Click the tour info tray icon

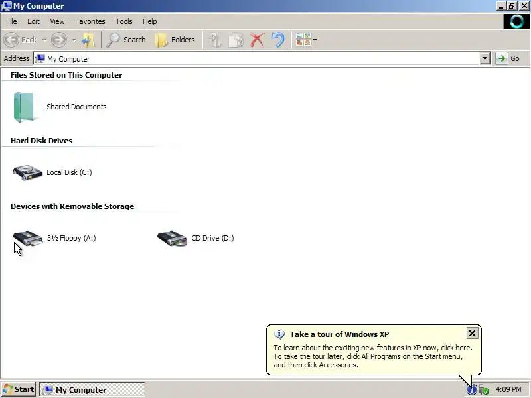472,389
